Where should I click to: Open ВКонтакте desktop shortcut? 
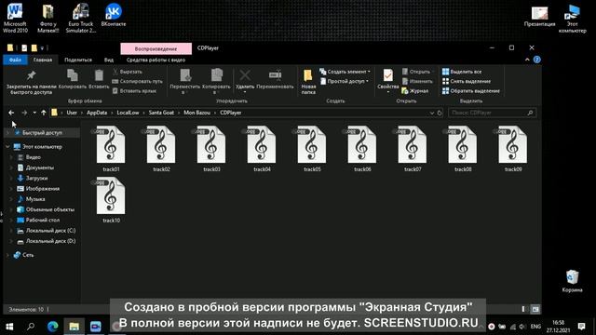[114, 15]
